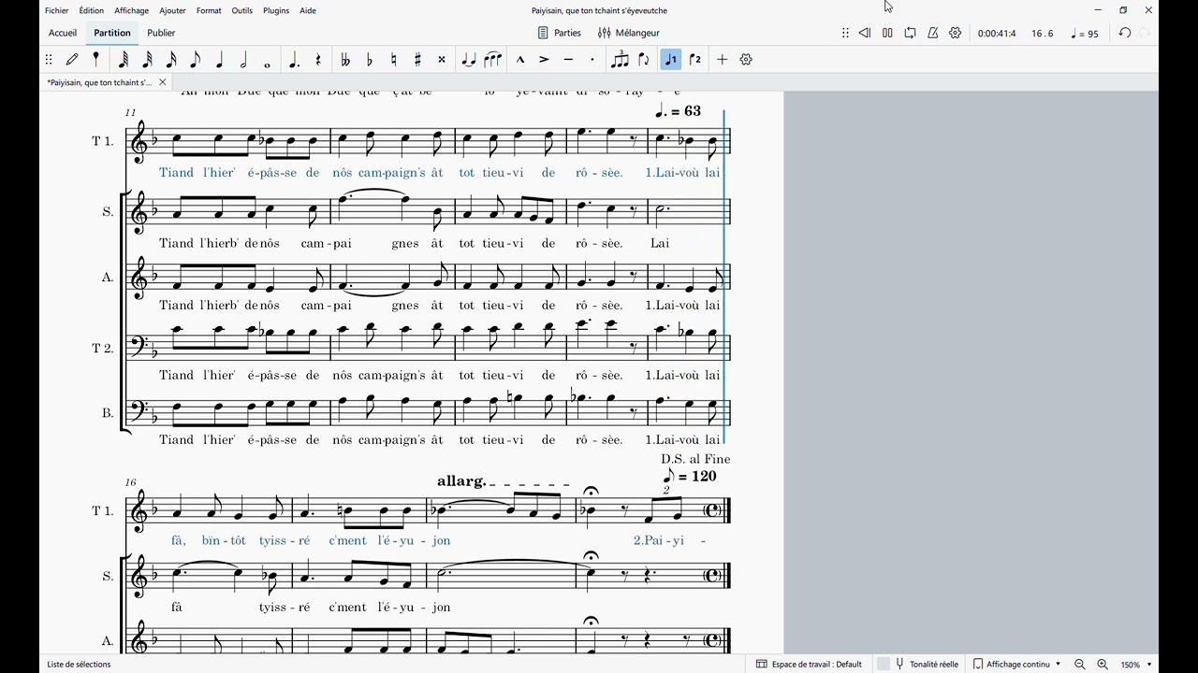Open the Mélangeur (mixer)
This screenshot has height=673, width=1198.
(x=629, y=33)
